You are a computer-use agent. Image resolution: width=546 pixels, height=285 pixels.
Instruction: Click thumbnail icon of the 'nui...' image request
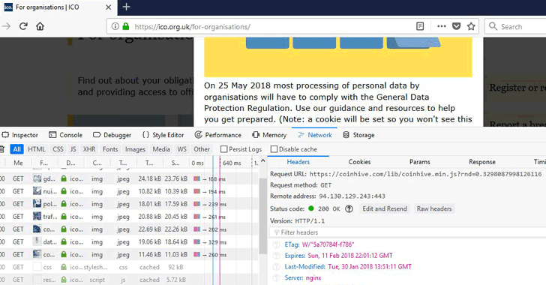(37, 191)
